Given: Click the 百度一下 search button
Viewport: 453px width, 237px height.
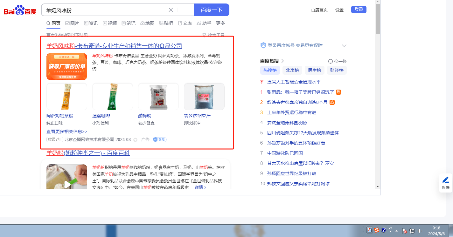Looking at the screenshot, I should tap(212, 10).
